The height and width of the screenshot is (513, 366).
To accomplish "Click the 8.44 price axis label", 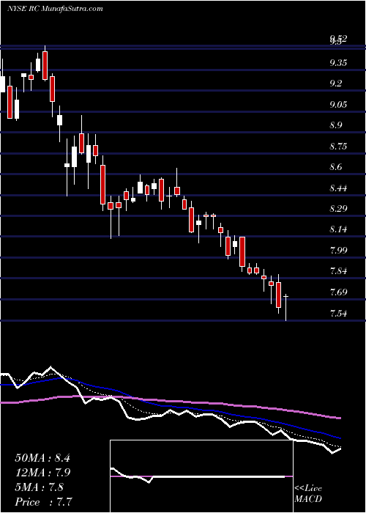I will (x=340, y=188).
